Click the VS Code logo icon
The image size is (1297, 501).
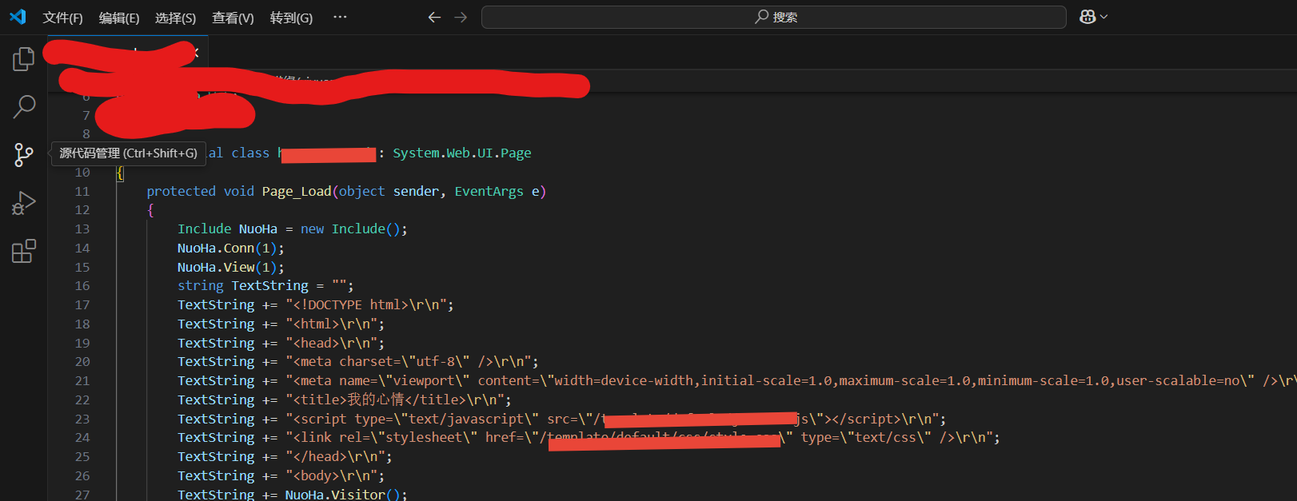(x=18, y=17)
